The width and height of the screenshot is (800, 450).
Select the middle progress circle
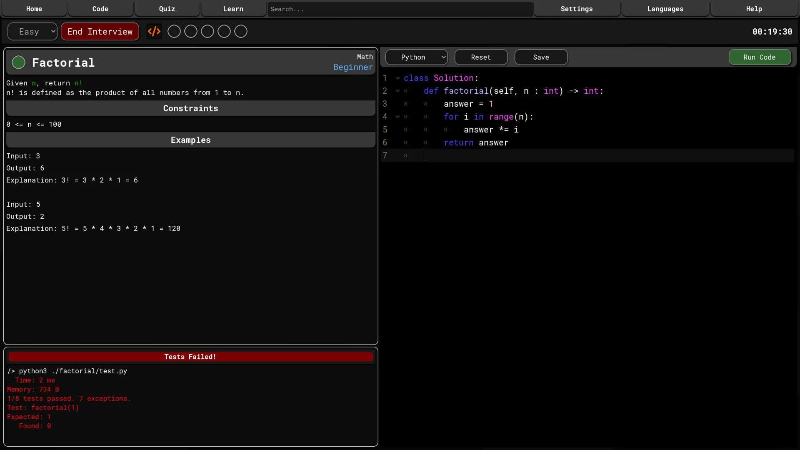click(207, 31)
